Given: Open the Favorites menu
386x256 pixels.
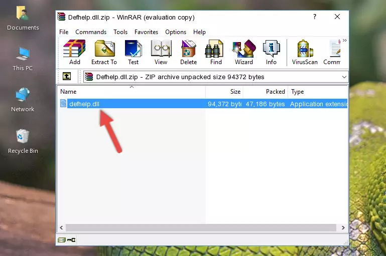Looking at the screenshot, I should pos(146,32).
